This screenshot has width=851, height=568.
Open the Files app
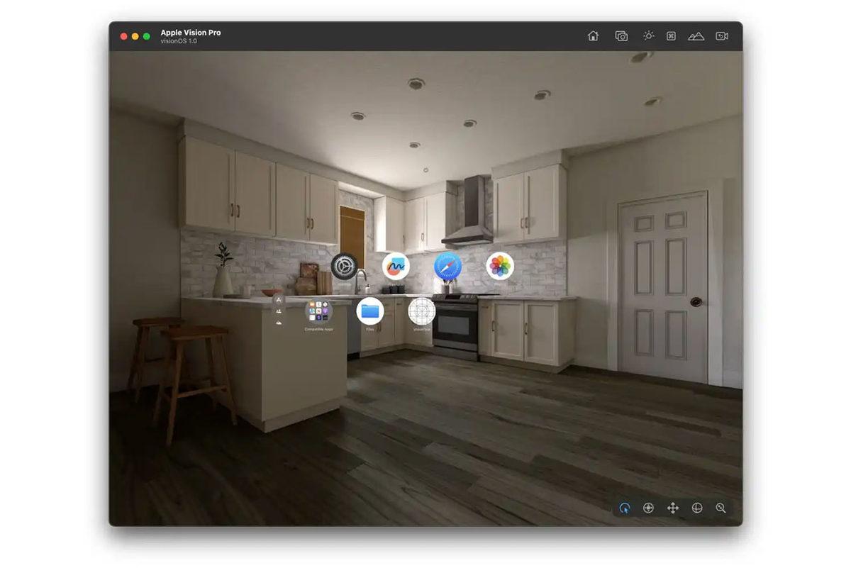pos(372,311)
